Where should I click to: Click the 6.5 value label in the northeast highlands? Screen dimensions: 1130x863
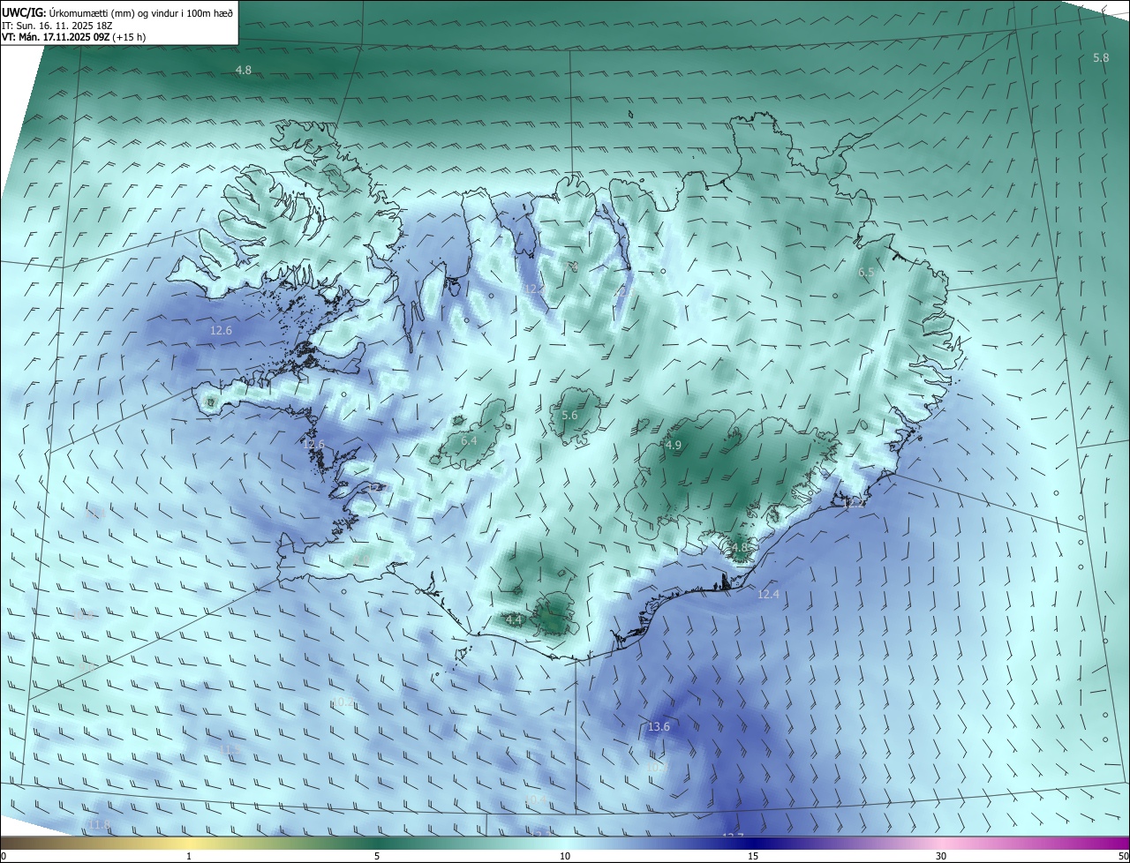point(866,273)
